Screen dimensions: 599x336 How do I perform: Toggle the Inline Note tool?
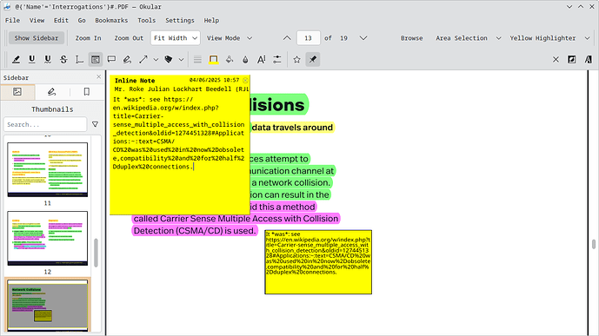tap(95, 60)
